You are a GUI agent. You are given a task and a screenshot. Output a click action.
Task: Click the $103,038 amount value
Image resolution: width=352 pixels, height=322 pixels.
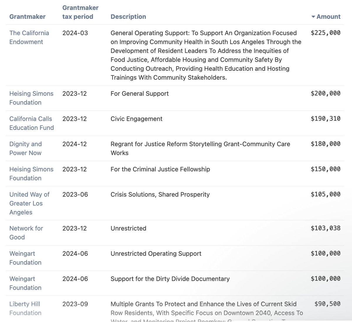pos(325,228)
